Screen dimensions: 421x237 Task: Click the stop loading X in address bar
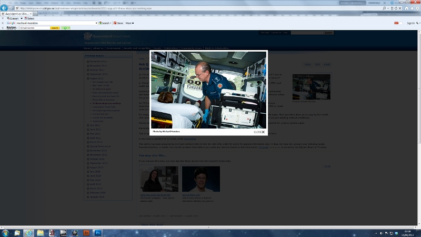(400, 8)
